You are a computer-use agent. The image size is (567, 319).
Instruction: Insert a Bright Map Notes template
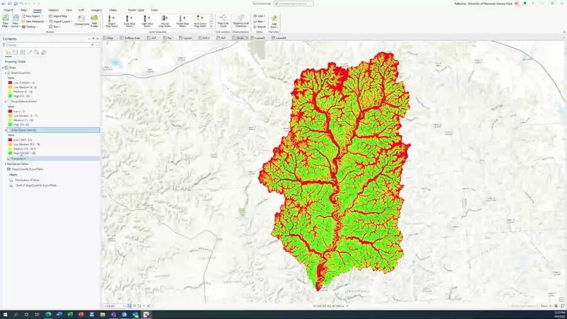point(112,21)
